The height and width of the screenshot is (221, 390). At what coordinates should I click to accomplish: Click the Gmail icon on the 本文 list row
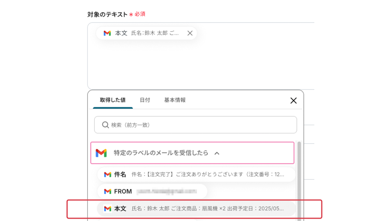108,209
